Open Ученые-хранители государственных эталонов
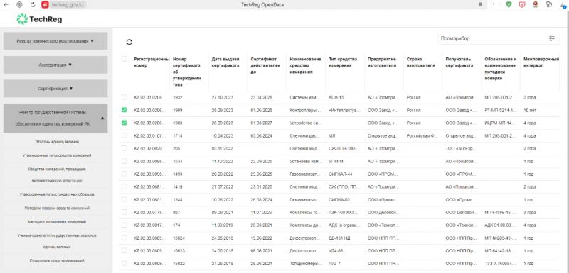 57,241
